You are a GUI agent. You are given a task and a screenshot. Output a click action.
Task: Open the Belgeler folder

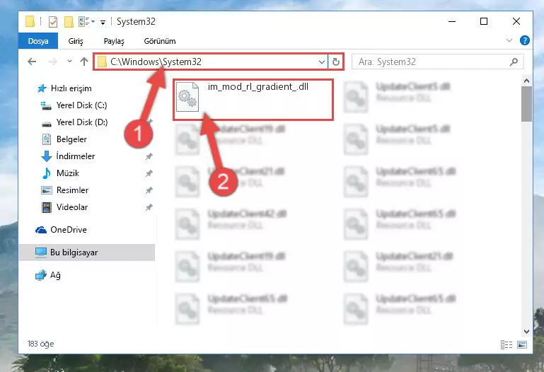(71, 139)
